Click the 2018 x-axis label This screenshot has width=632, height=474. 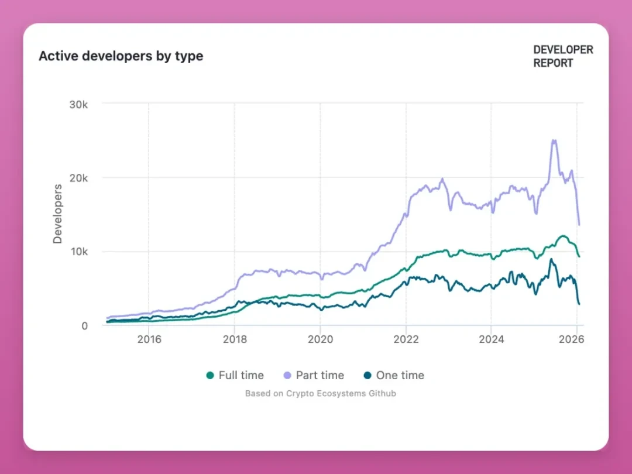tap(235, 341)
